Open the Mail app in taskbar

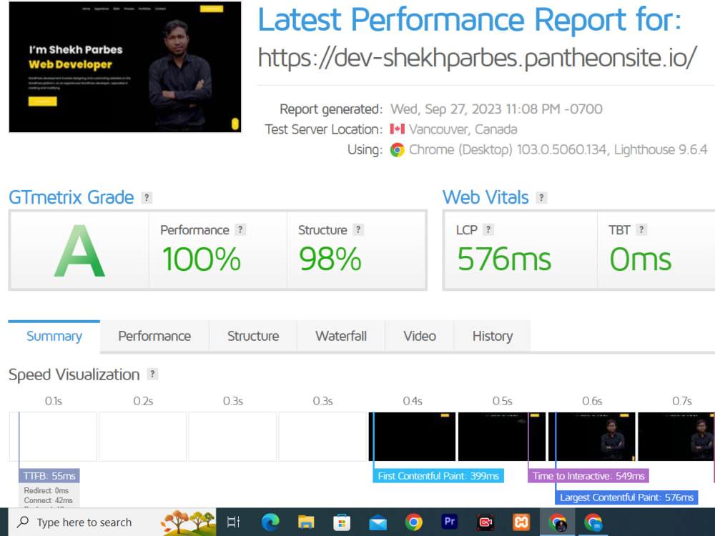(378, 523)
